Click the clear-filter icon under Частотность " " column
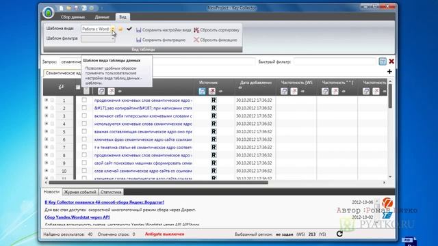The height and width of the screenshot is (246, 438). [x=335, y=91]
